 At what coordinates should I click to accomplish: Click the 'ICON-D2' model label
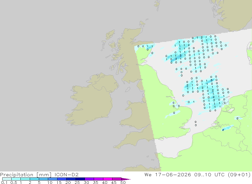[x=67, y=174]
